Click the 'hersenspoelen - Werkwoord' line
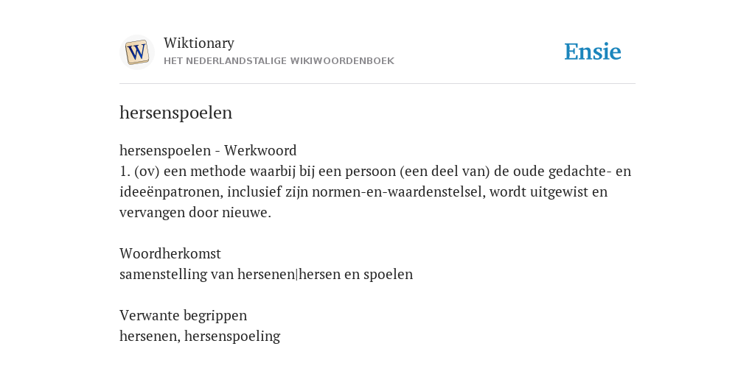 208,150
